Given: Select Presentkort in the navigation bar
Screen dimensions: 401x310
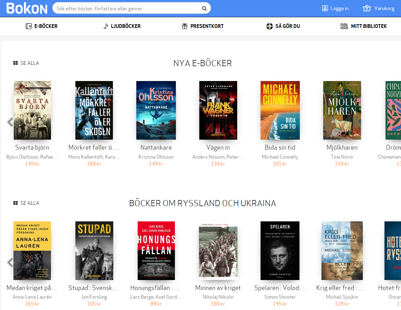Looking at the screenshot, I should [x=203, y=26].
